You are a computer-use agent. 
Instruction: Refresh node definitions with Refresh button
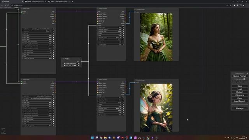[x=240, y=92]
